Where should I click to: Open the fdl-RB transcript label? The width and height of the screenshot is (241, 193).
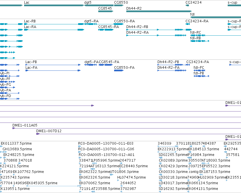pyautogui.click(x=195, y=38)
